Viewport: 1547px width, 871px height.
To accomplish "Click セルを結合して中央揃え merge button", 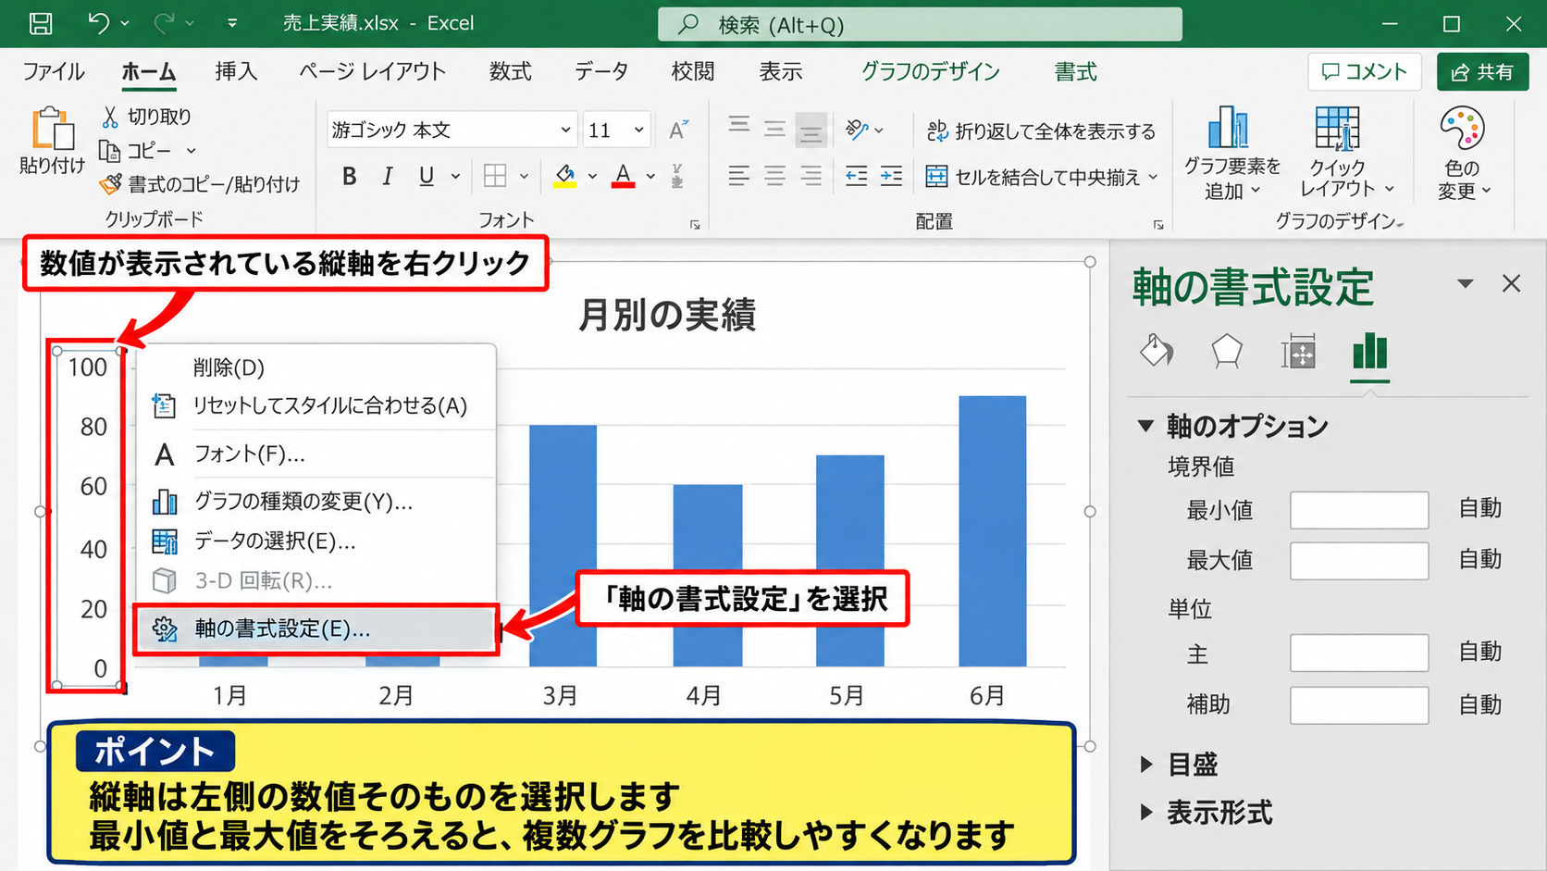I will click(x=1041, y=177).
